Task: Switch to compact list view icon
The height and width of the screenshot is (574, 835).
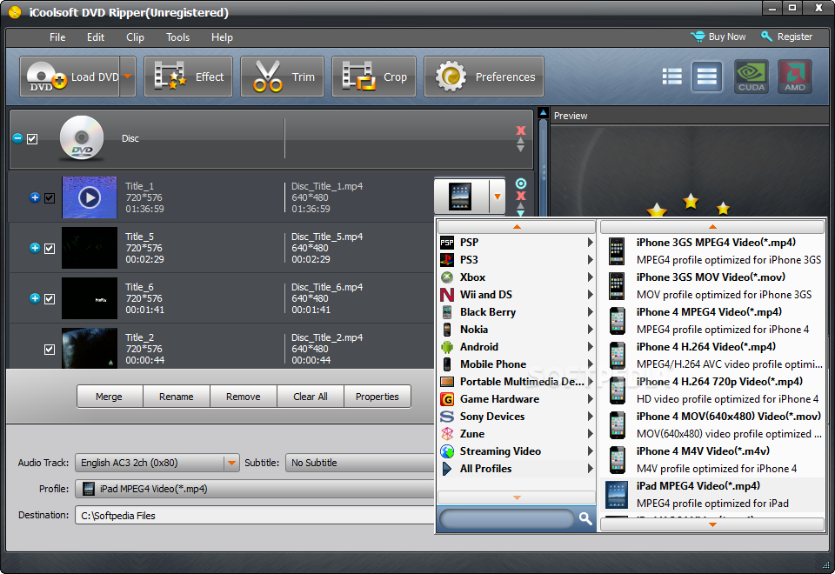Action: pos(672,77)
